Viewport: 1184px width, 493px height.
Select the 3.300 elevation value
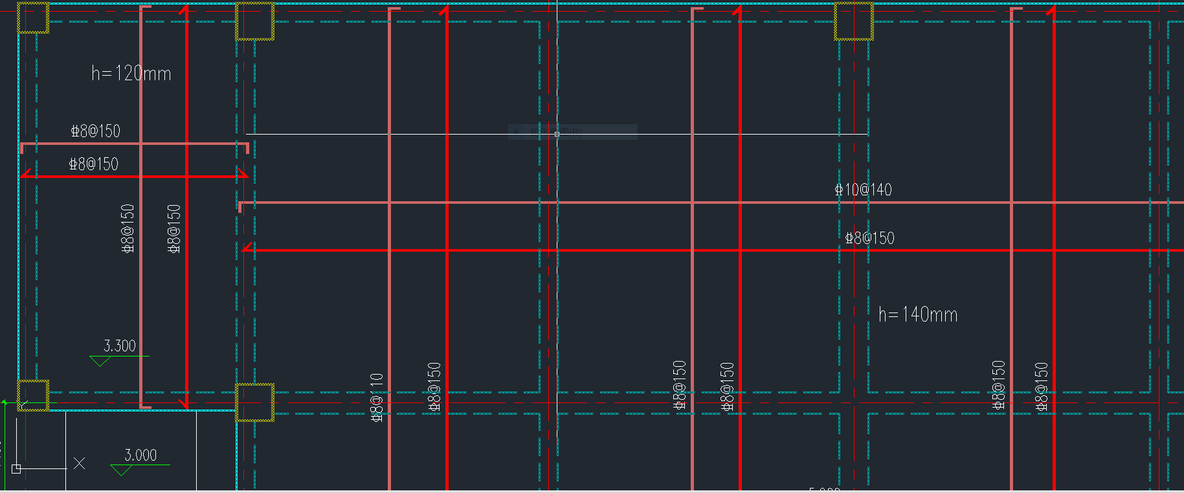120,345
